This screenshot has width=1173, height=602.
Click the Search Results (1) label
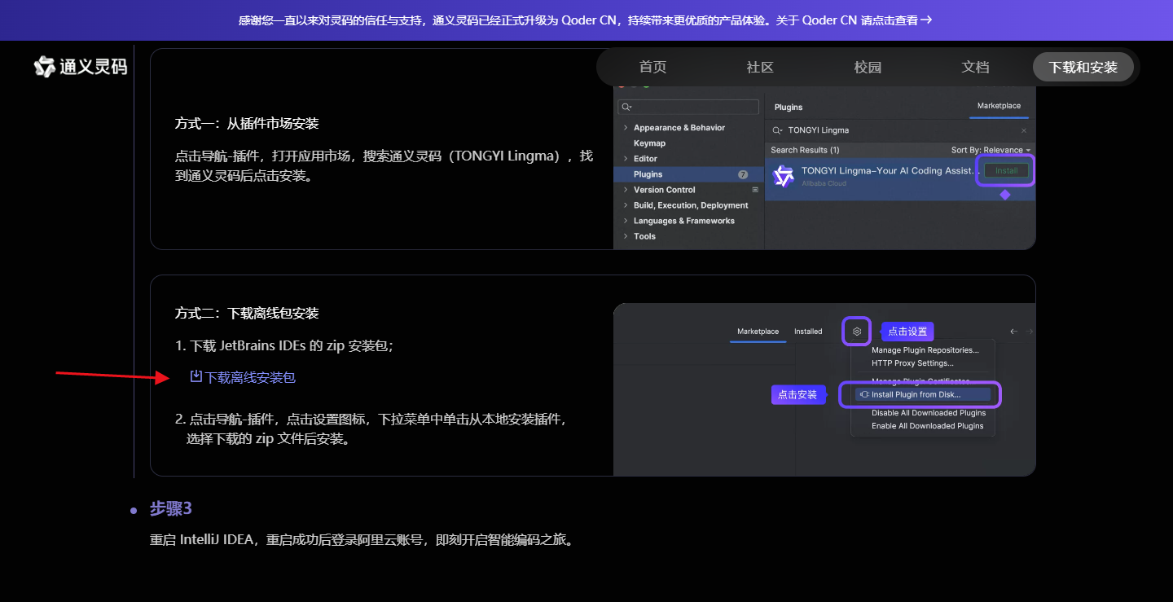click(x=805, y=150)
